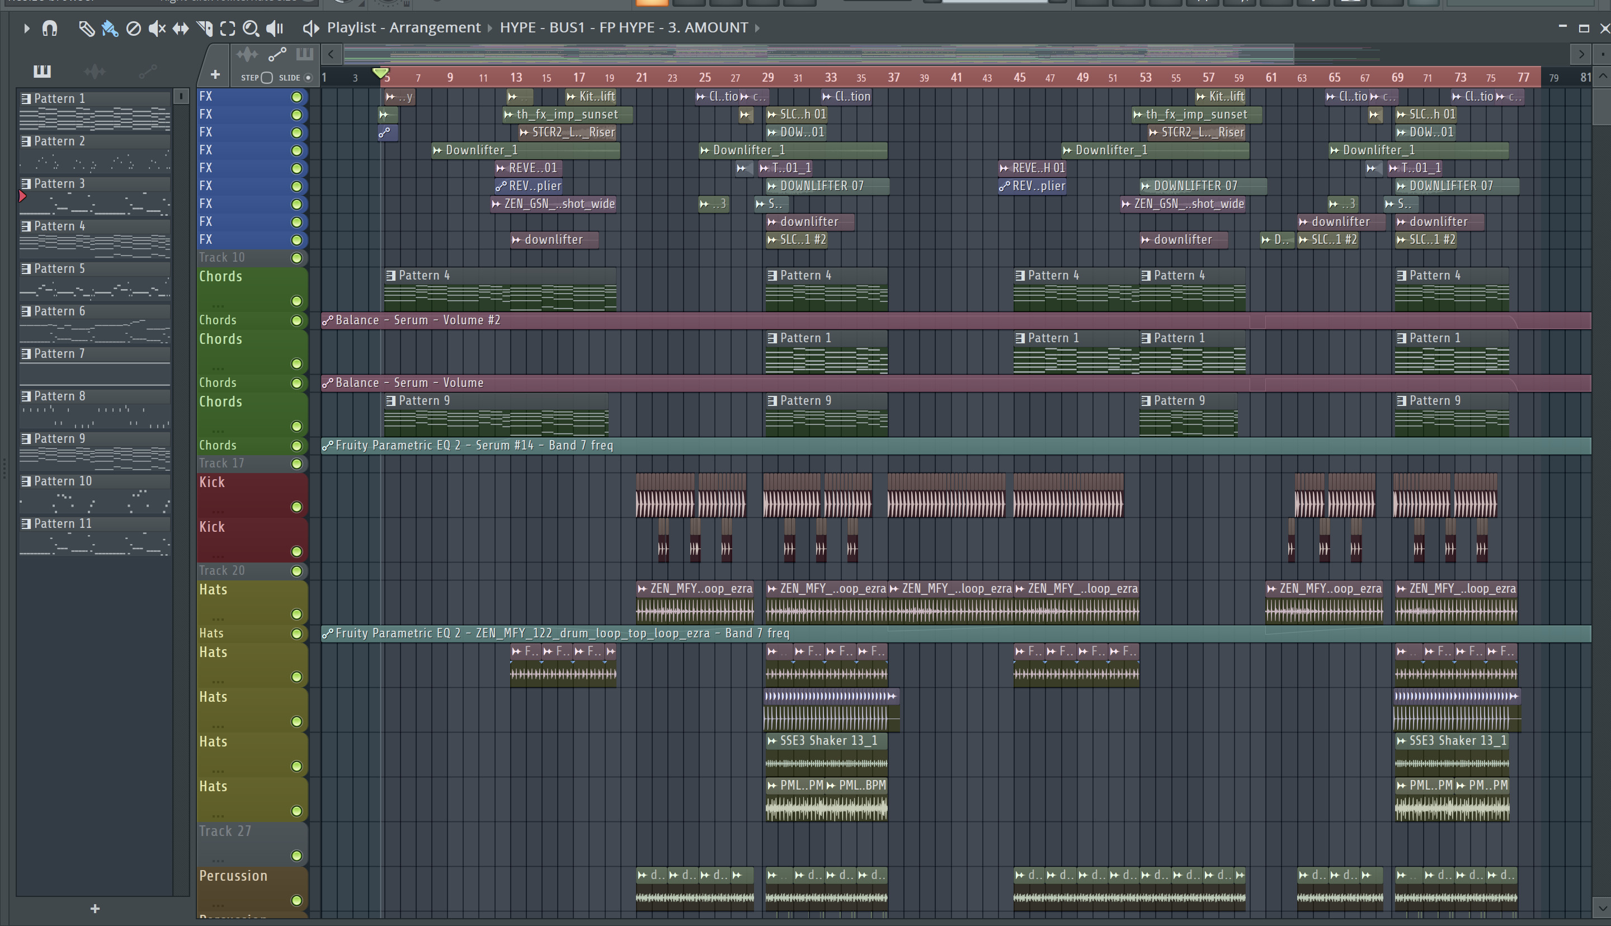Viewport: 1611px width, 926px height.
Task: Click the piano keys icon beside timeline
Action: point(305,54)
